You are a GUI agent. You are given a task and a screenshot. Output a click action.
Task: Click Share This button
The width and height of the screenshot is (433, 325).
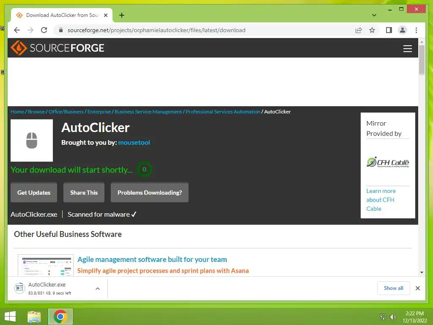[84, 193]
